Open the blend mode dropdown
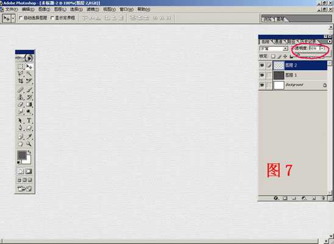334x244 pixels. (286, 49)
